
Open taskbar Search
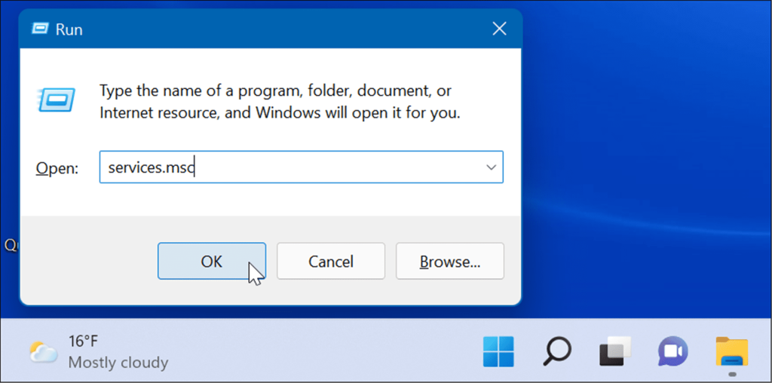pos(557,351)
